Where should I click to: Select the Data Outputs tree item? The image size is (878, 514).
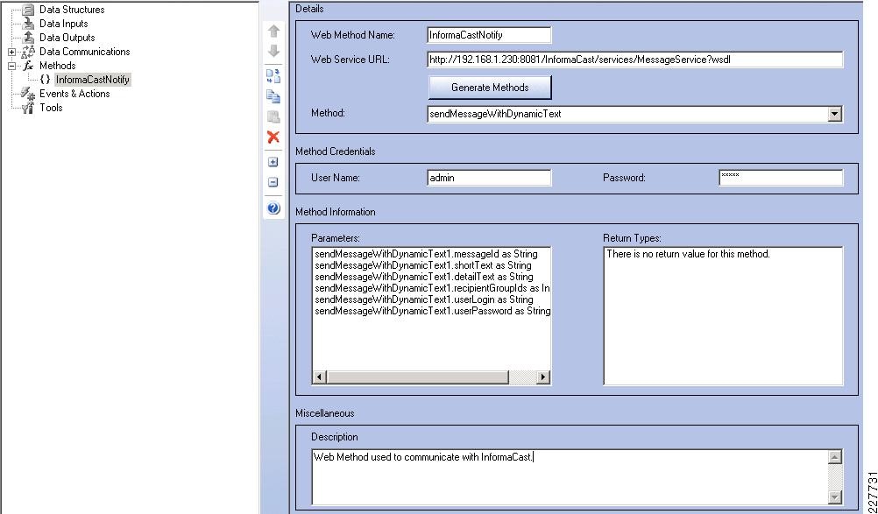[x=67, y=38]
